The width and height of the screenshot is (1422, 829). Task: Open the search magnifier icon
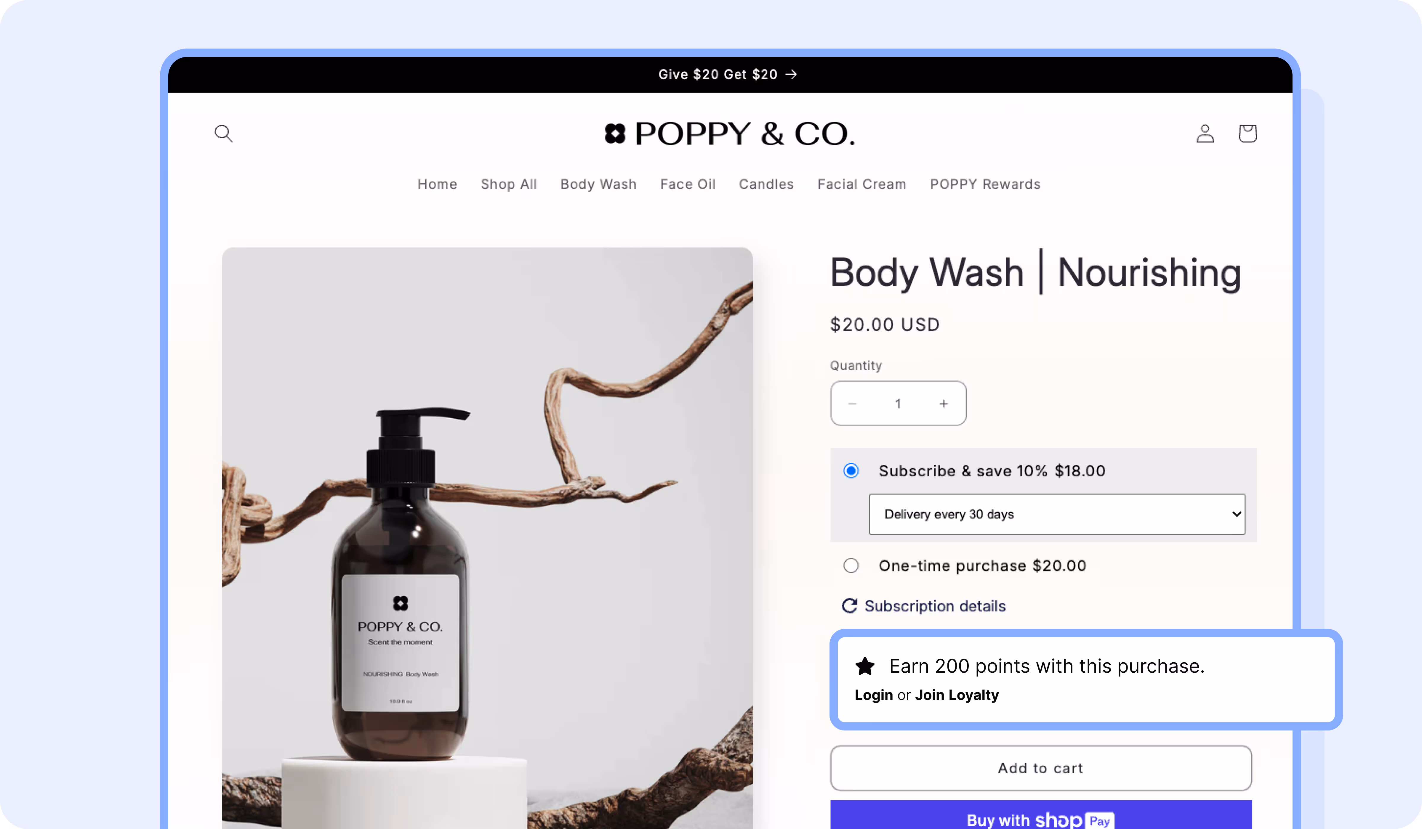pyautogui.click(x=223, y=134)
